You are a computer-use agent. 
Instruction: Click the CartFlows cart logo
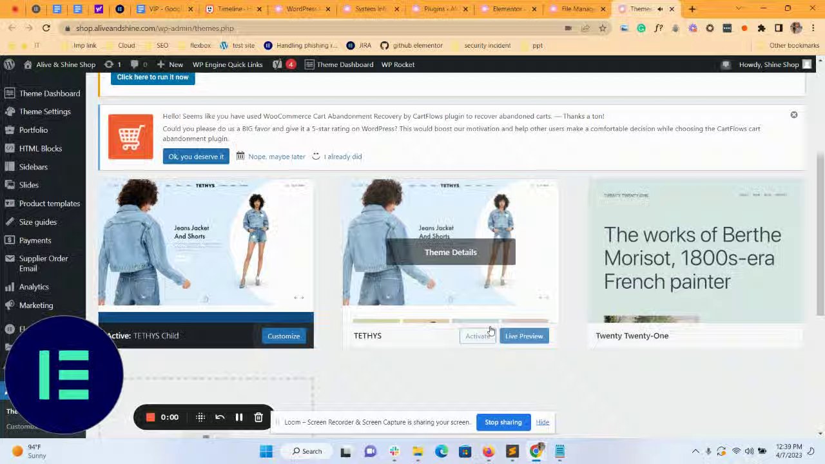tap(131, 137)
